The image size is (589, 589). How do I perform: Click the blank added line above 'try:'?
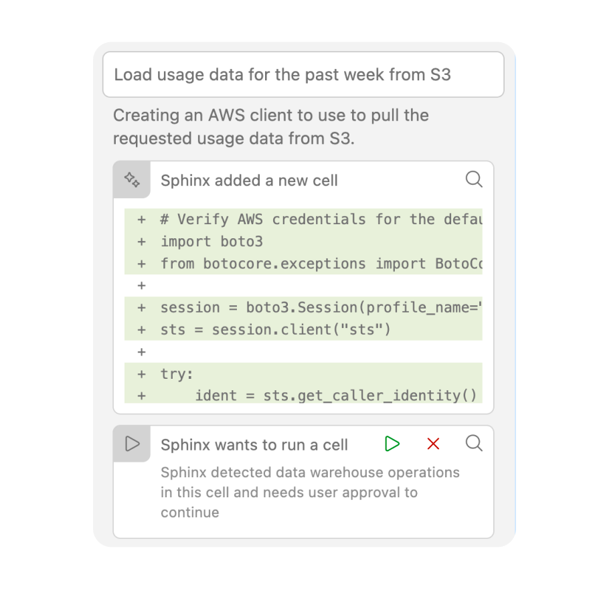[301, 352]
